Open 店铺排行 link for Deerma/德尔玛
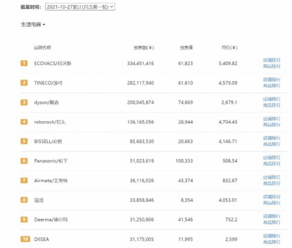Image resolution: width=292 pixels, height=248 pixels. tap(272, 216)
